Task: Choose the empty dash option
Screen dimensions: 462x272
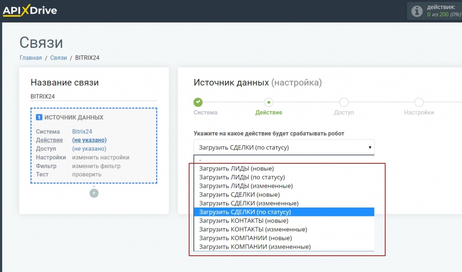Action: [284, 160]
